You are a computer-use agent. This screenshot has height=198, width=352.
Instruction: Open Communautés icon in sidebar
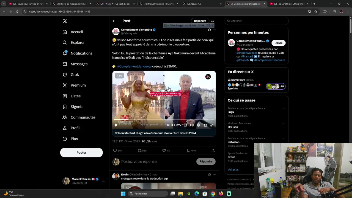click(65, 117)
